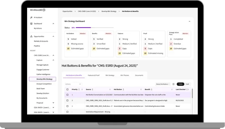225x129 pixels.
Task: Switch to Table view toggle
Action: tap(180, 84)
